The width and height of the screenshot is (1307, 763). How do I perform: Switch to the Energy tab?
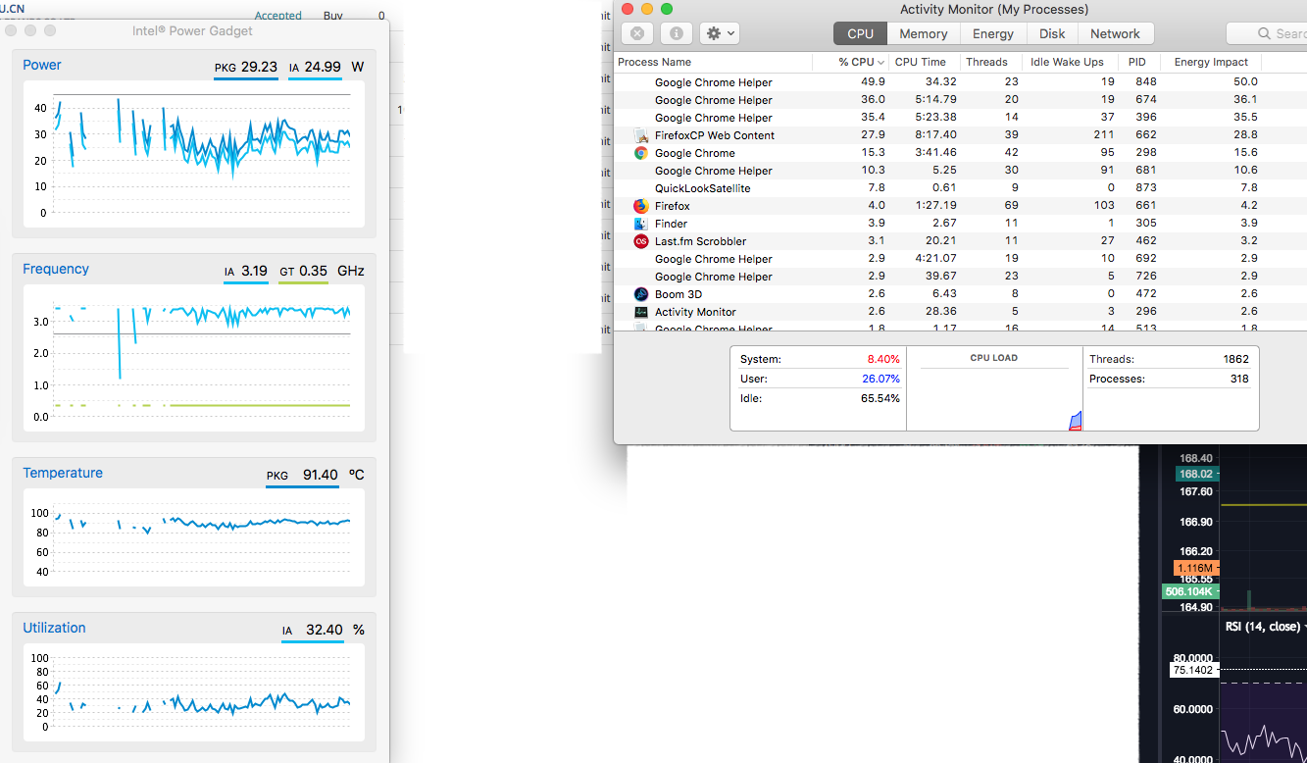[x=993, y=33]
